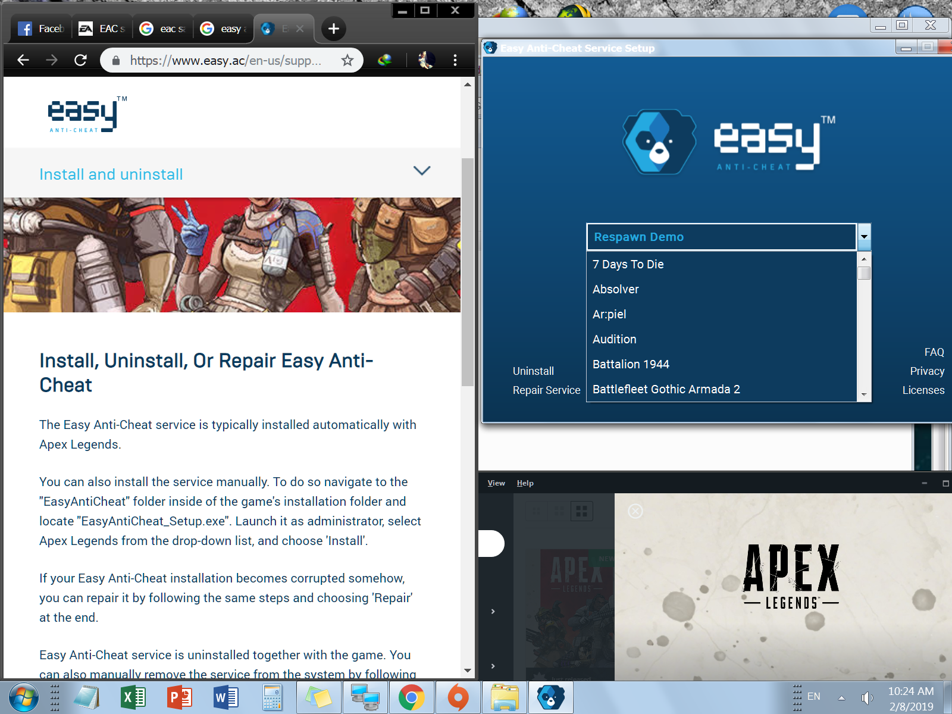The height and width of the screenshot is (714, 952).
Task: Open the Help menu in Origin
Action: pos(525,483)
